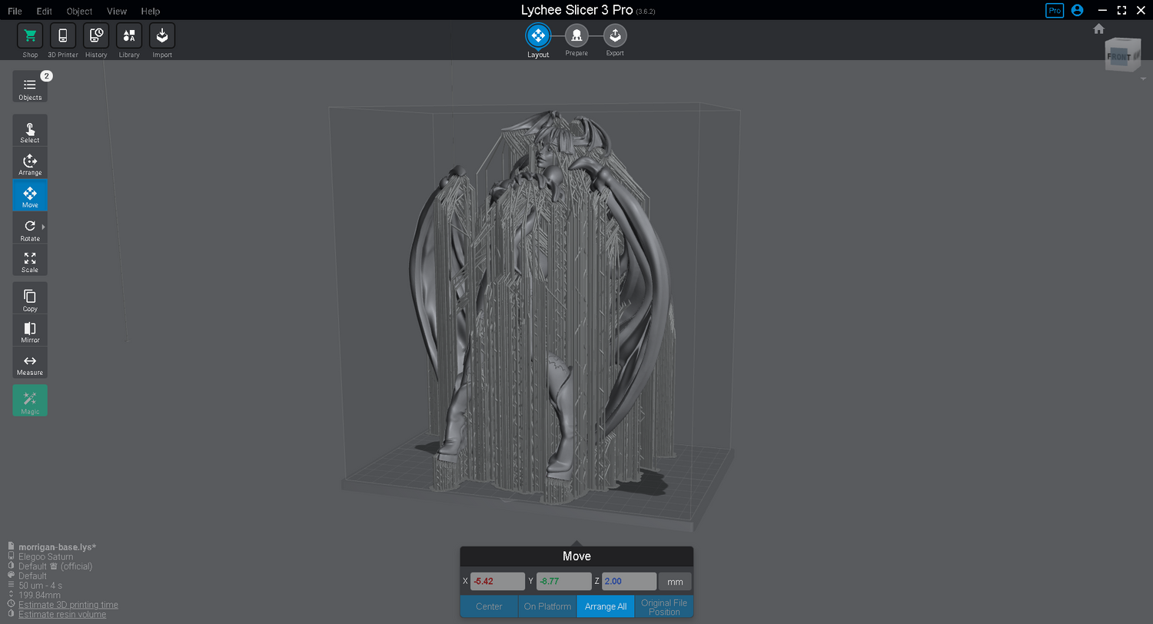Open the File menu
The height and width of the screenshot is (624, 1153).
coord(15,11)
